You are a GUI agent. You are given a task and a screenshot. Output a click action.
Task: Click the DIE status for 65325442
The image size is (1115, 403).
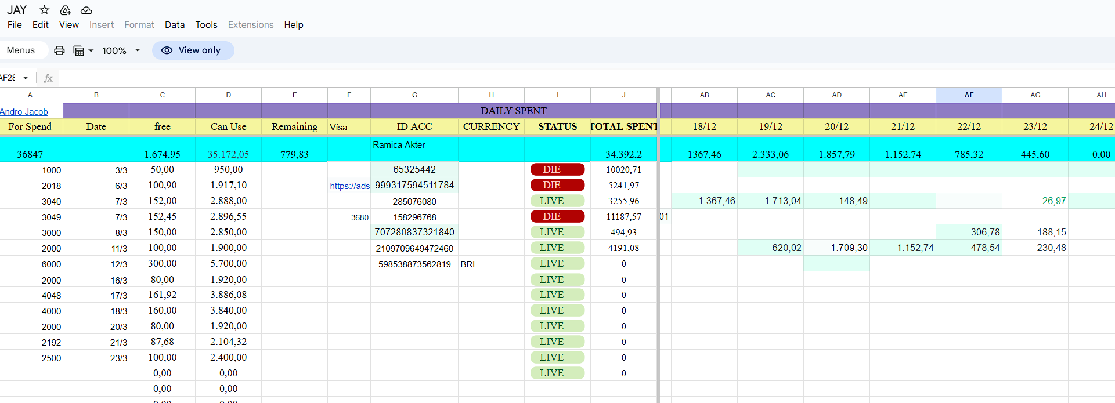click(x=557, y=169)
